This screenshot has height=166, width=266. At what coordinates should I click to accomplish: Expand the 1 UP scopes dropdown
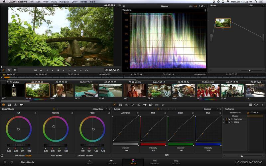pyautogui.click(x=203, y=6)
